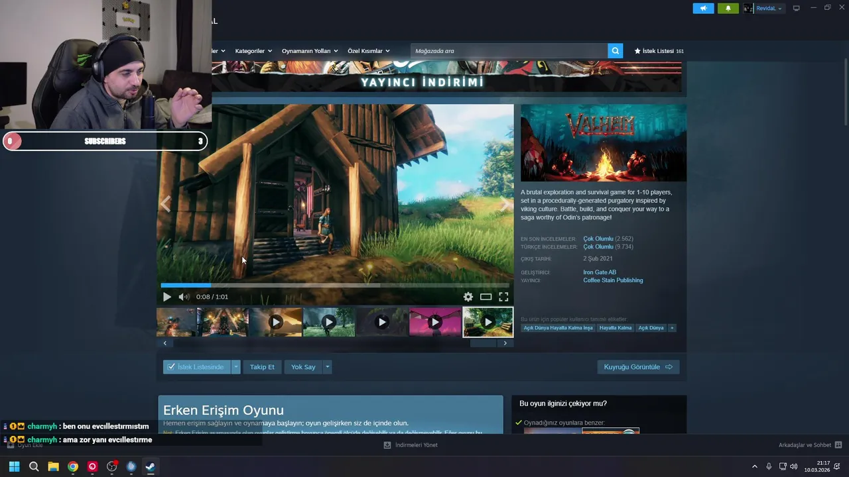Click recent reviews Çok Olumlu (2.562)
The image size is (849, 477).
[x=608, y=238]
